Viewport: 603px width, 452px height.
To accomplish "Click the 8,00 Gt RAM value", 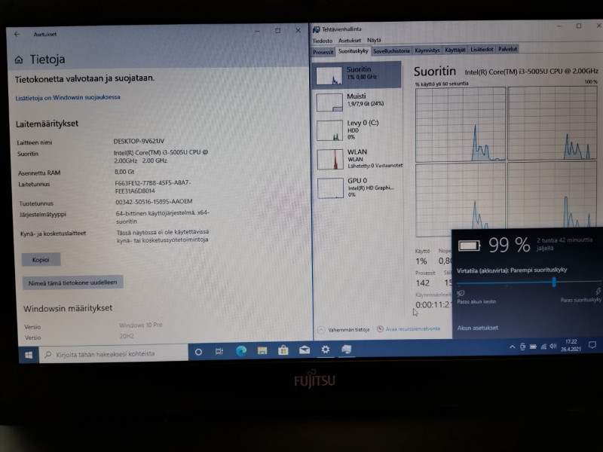I will (124, 172).
